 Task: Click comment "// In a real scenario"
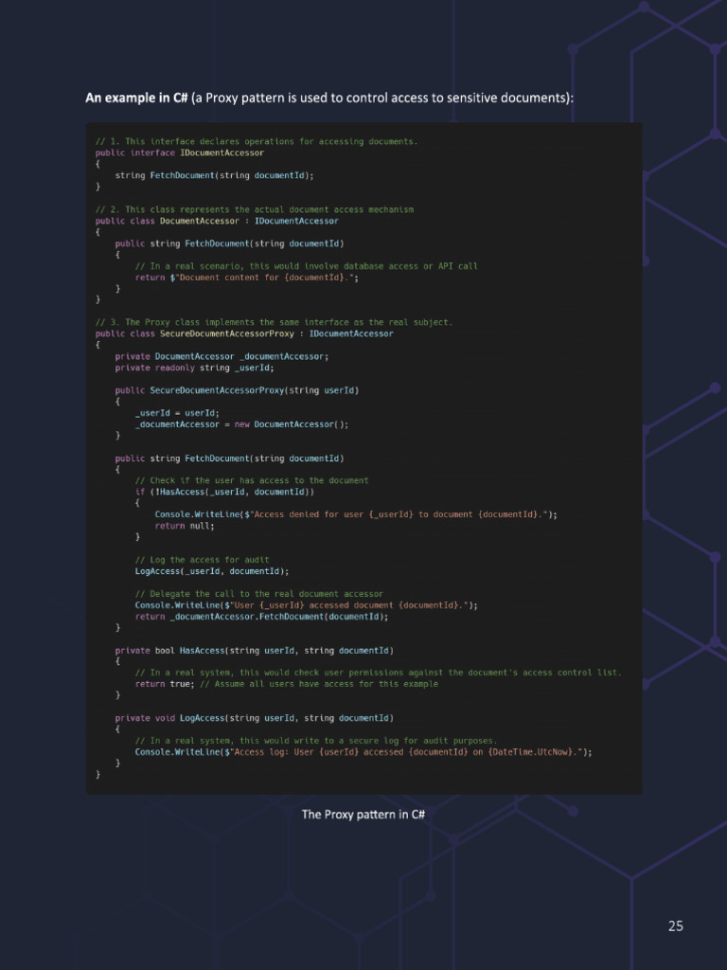coord(307,266)
